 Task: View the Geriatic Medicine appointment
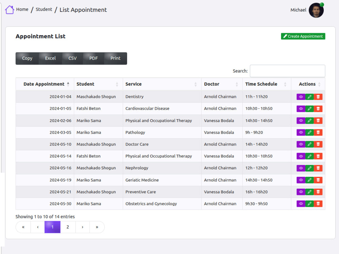point(301,180)
